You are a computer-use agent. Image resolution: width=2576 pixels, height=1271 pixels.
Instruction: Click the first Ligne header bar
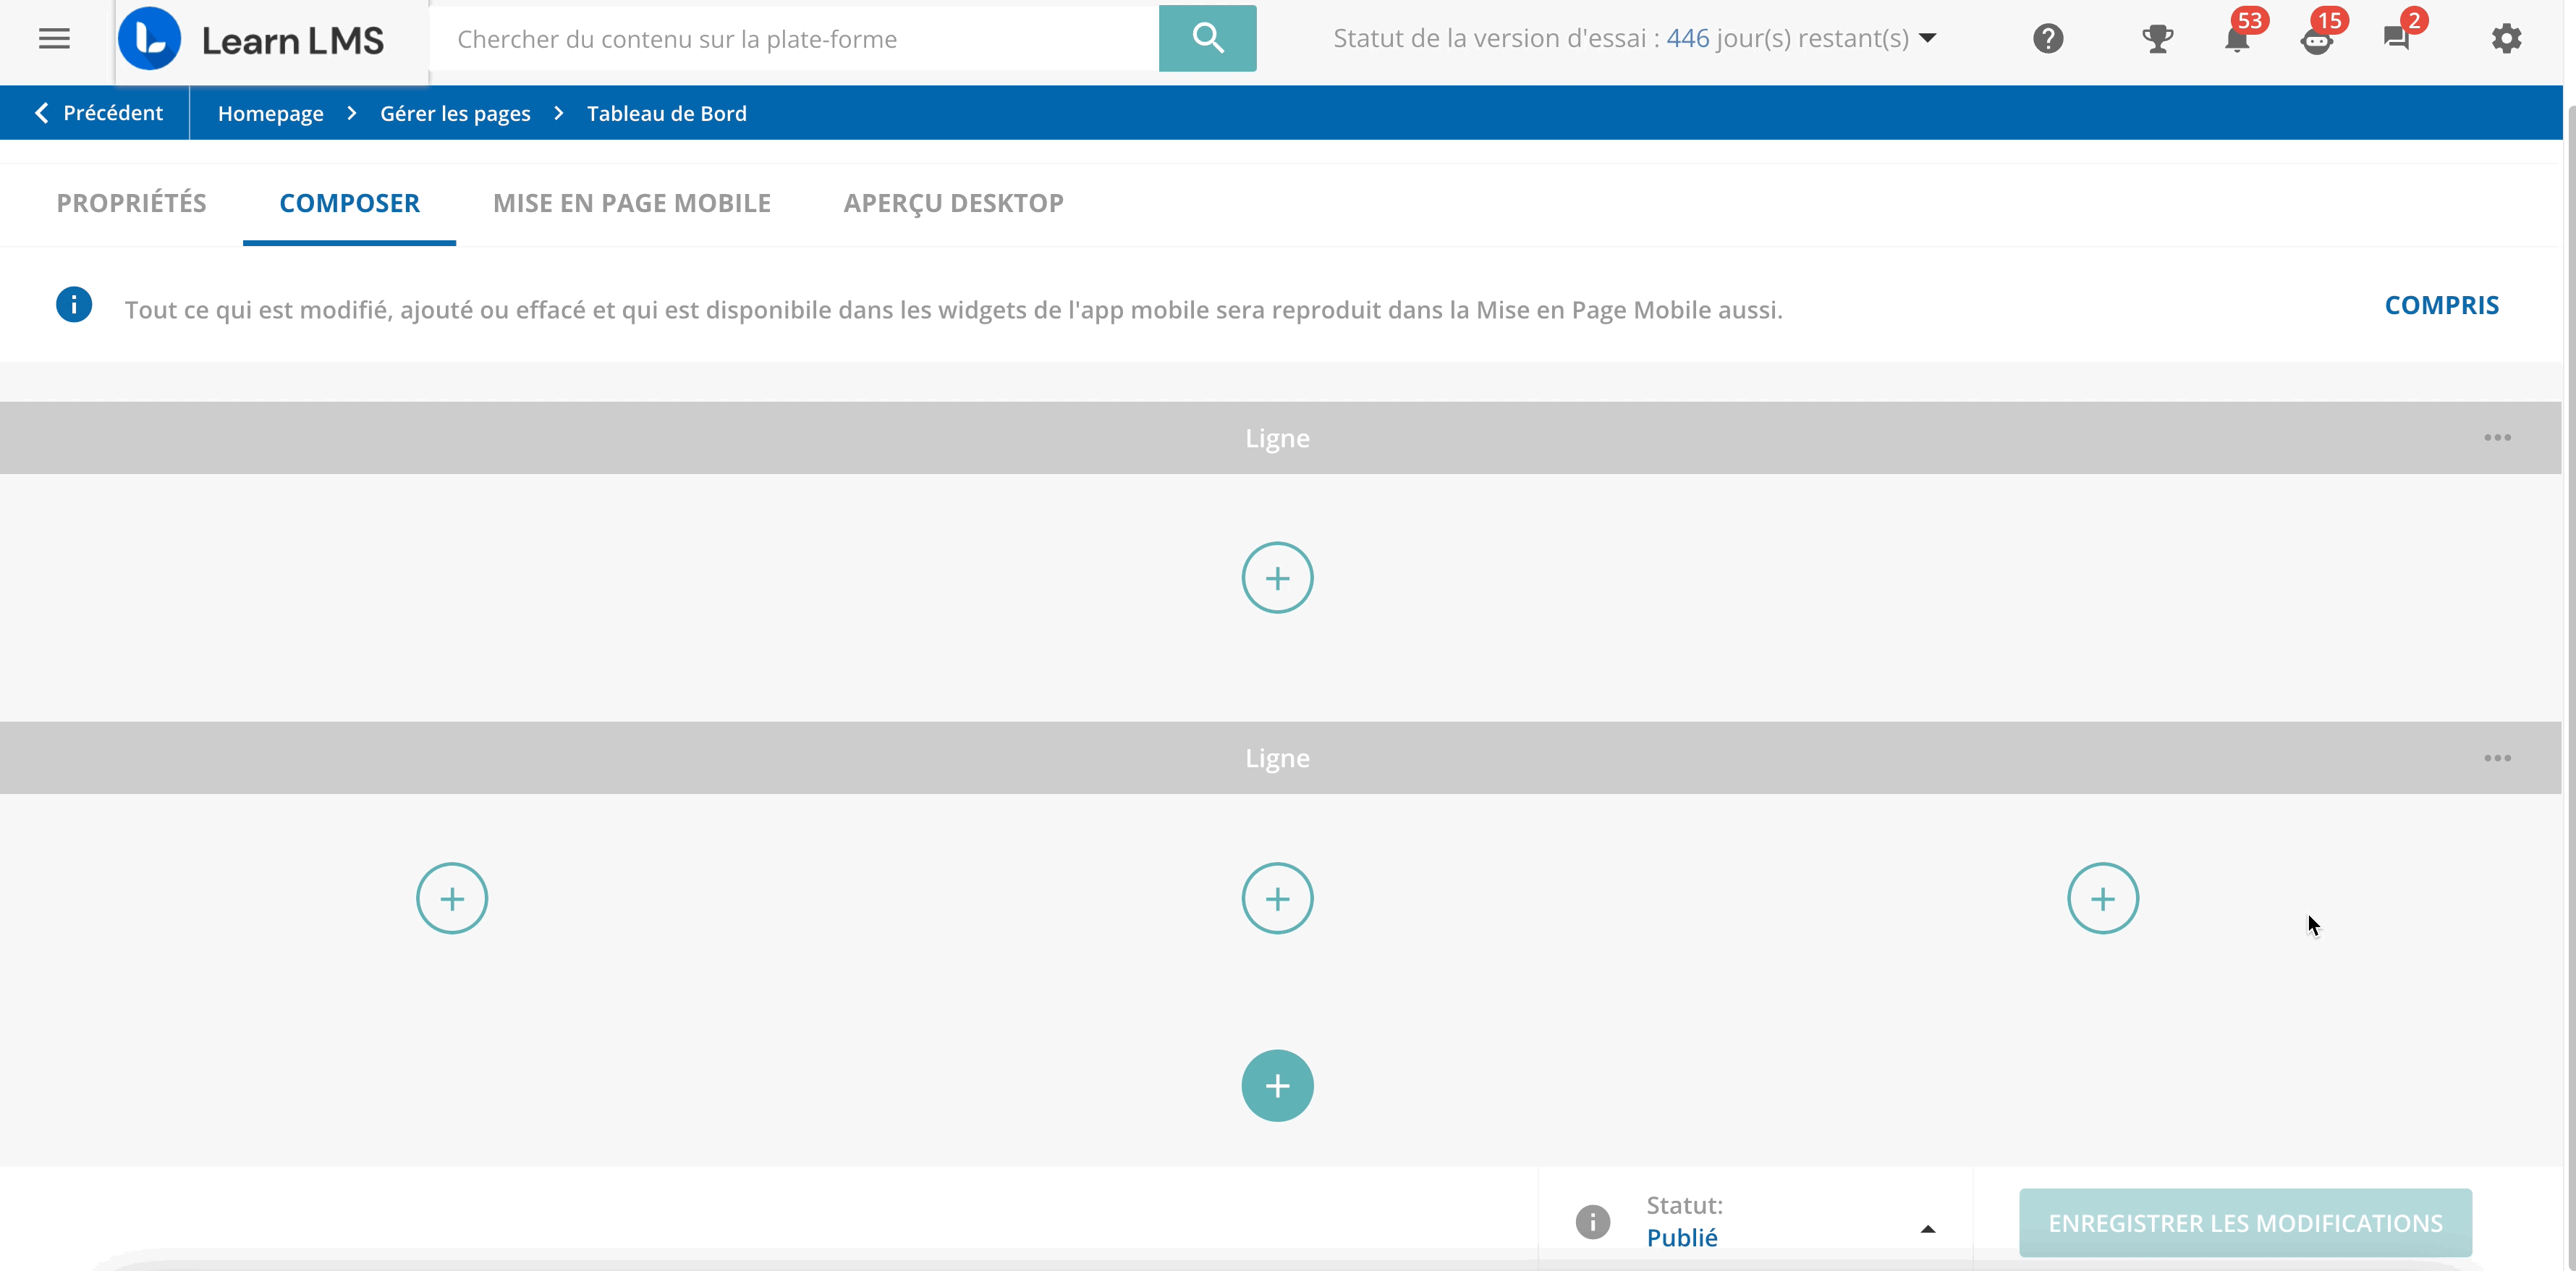(1280, 438)
